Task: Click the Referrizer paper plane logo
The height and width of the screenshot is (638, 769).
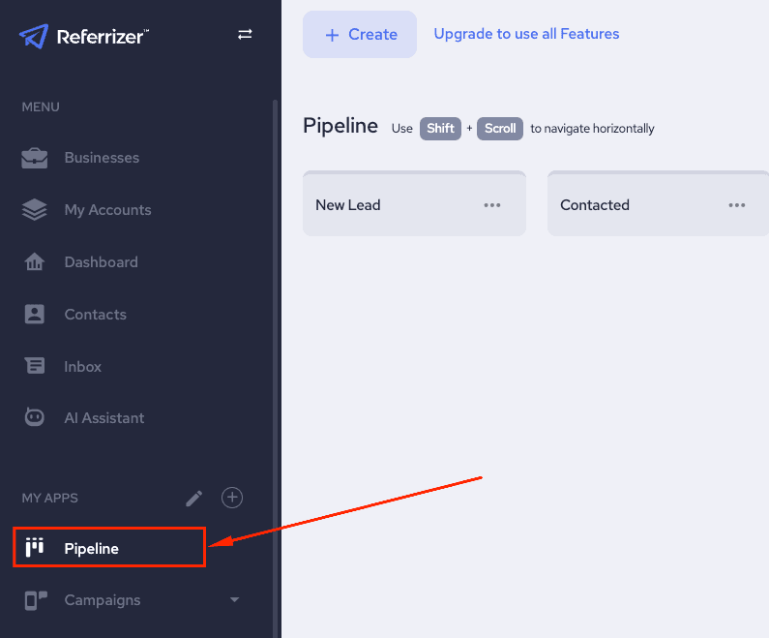Action: click(x=34, y=37)
